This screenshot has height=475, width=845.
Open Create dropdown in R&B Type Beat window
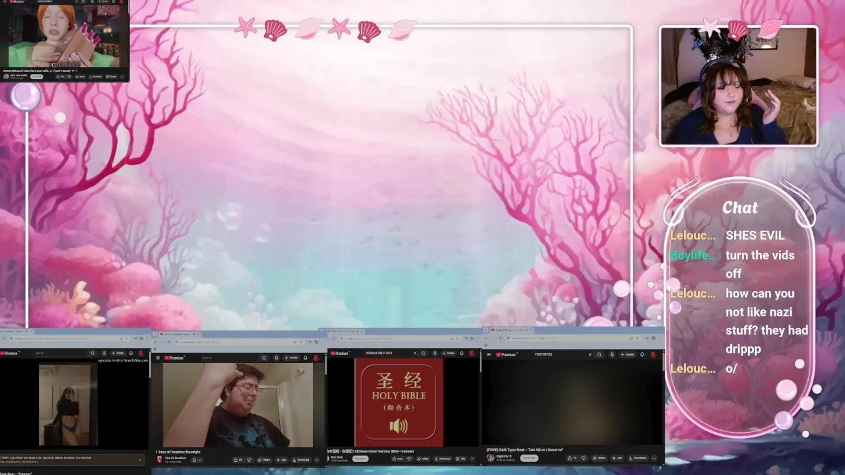pos(627,354)
